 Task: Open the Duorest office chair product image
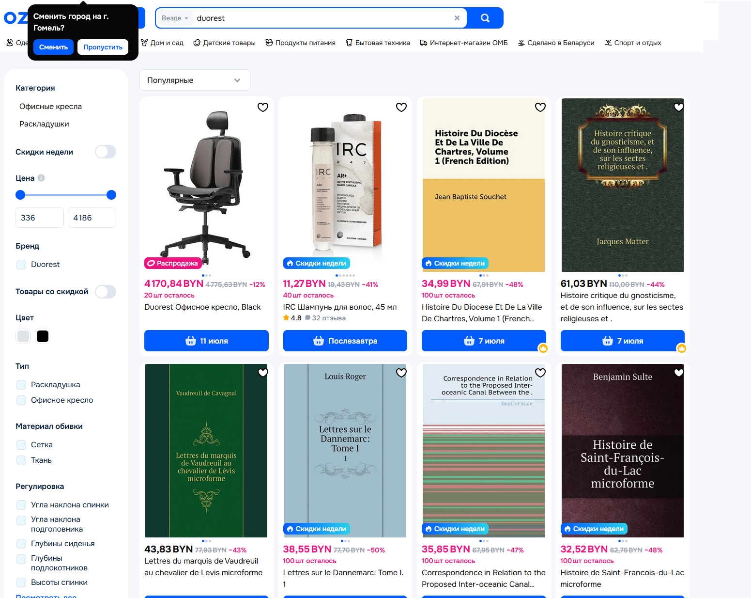[x=206, y=185]
